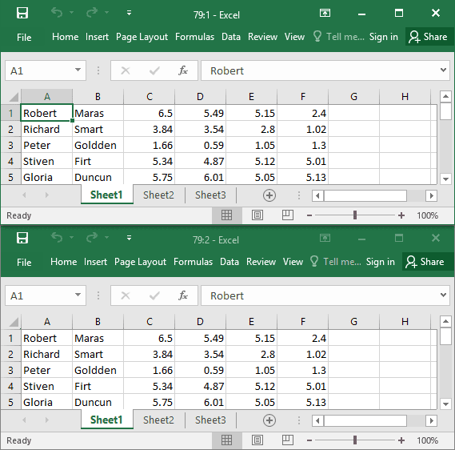Expand the formula bar in 79:1 window
Image resolution: width=455 pixels, height=450 pixels.
tap(443, 70)
